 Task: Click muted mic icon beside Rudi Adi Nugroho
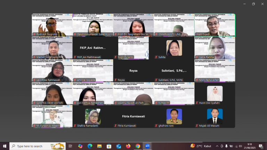point(34,34)
